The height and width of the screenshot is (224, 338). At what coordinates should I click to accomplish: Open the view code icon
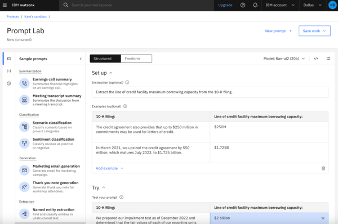pos(316,59)
